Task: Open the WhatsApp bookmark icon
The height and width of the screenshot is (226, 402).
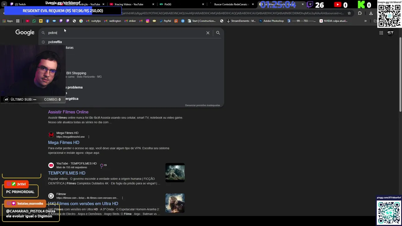Action: 34,21
